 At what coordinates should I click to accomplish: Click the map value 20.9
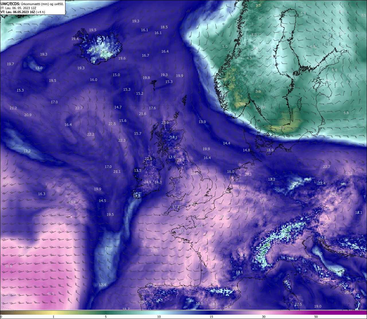(x=28, y=115)
